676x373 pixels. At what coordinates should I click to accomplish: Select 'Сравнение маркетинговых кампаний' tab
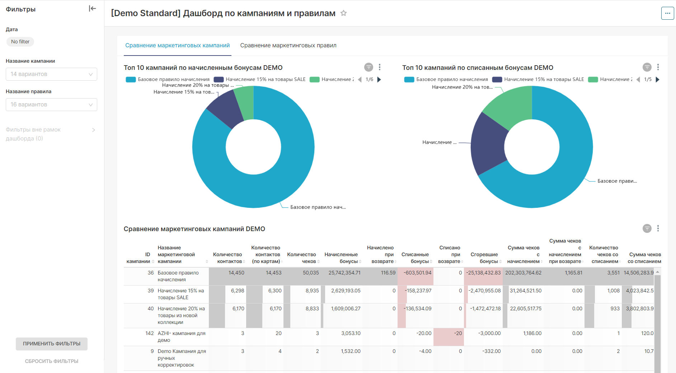click(177, 46)
